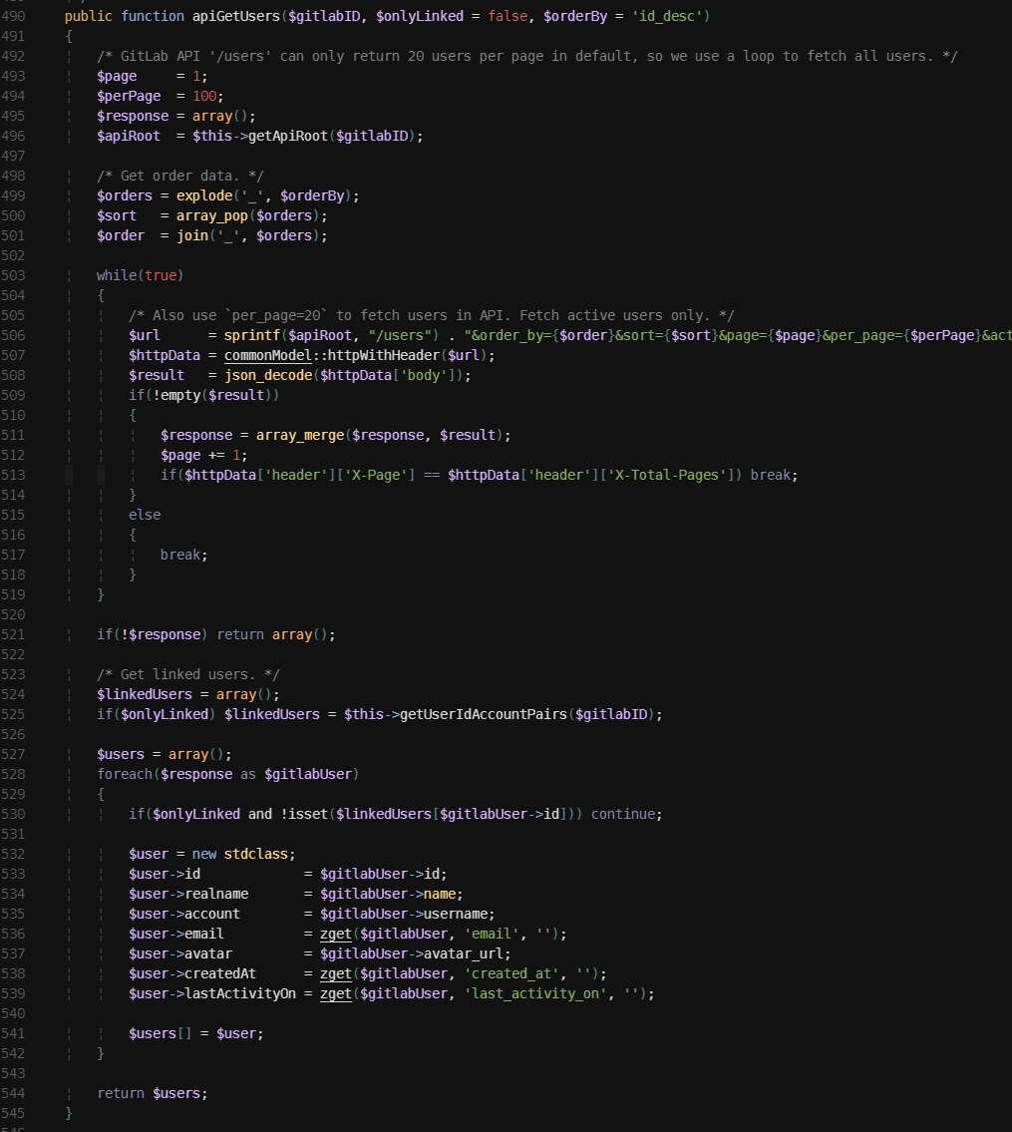This screenshot has width=1012, height=1132.
Task: Click function name apiGetUsers on line 490
Action: click(236, 16)
